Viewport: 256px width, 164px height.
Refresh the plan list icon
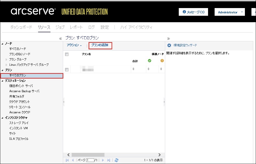pos(116,160)
